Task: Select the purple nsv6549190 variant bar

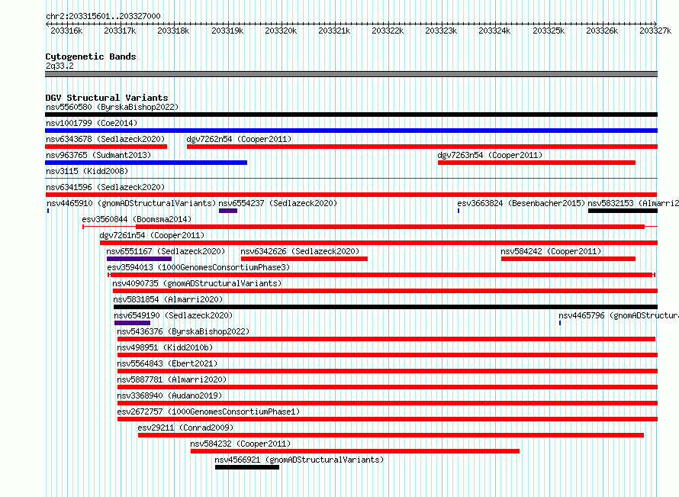Action: 132,323
